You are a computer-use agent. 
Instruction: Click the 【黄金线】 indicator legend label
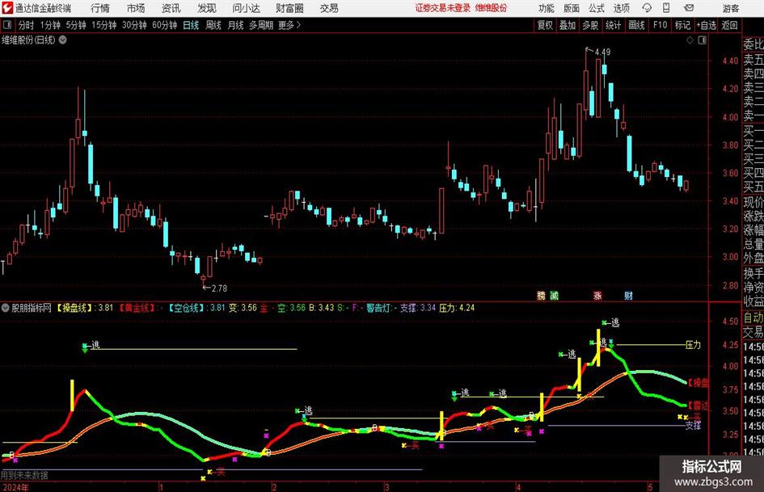(137, 308)
